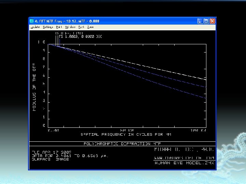Open the Zoom menu
246x184 pixels.
pos(90,27)
